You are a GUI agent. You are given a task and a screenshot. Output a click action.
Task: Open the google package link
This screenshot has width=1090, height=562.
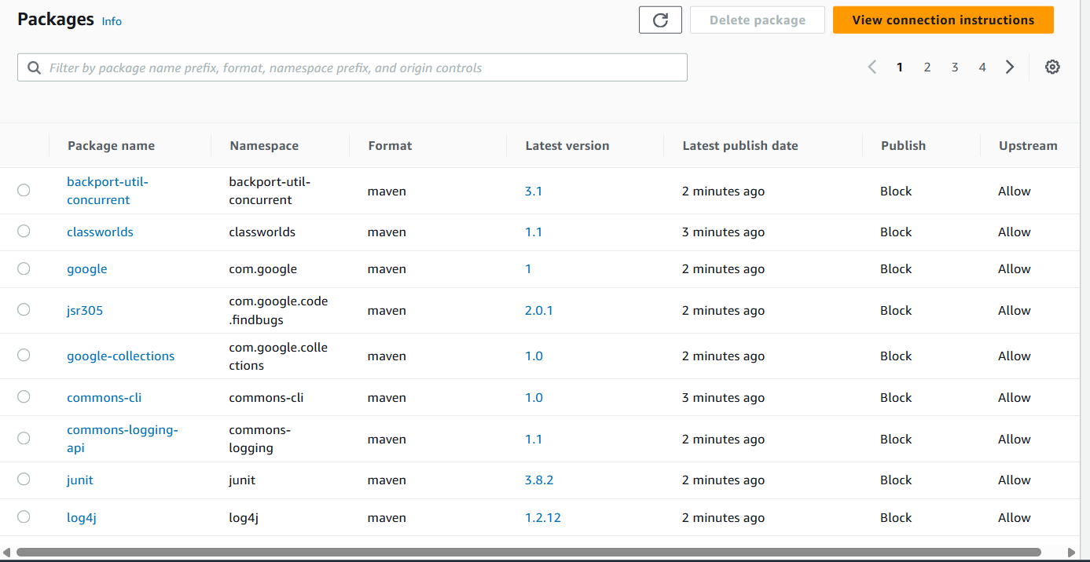pyautogui.click(x=86, y=269)
